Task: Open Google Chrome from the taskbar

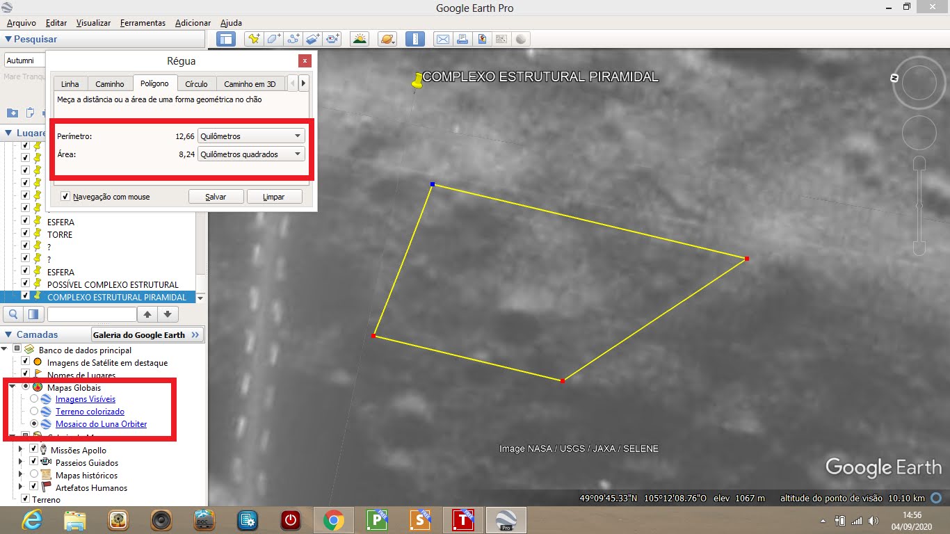Action: click(x=333, y=519)
